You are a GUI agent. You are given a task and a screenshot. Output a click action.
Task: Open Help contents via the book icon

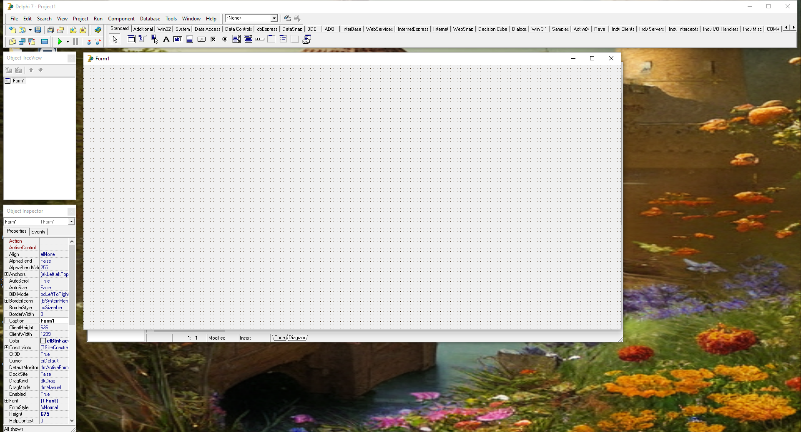point(98,30)
